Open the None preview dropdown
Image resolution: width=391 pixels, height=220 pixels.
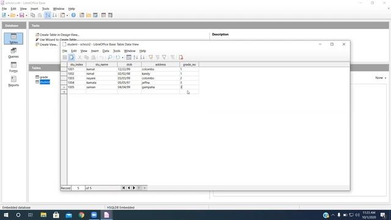click(381, 78)
